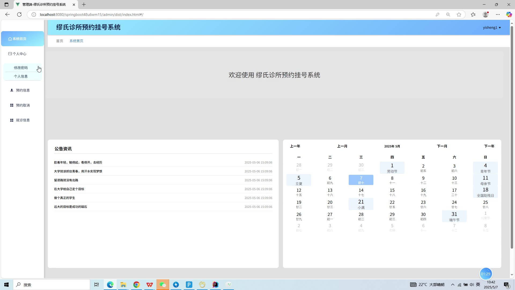Open 修改密码 submenu item
The image size is (515, 290).
(21, 68)
